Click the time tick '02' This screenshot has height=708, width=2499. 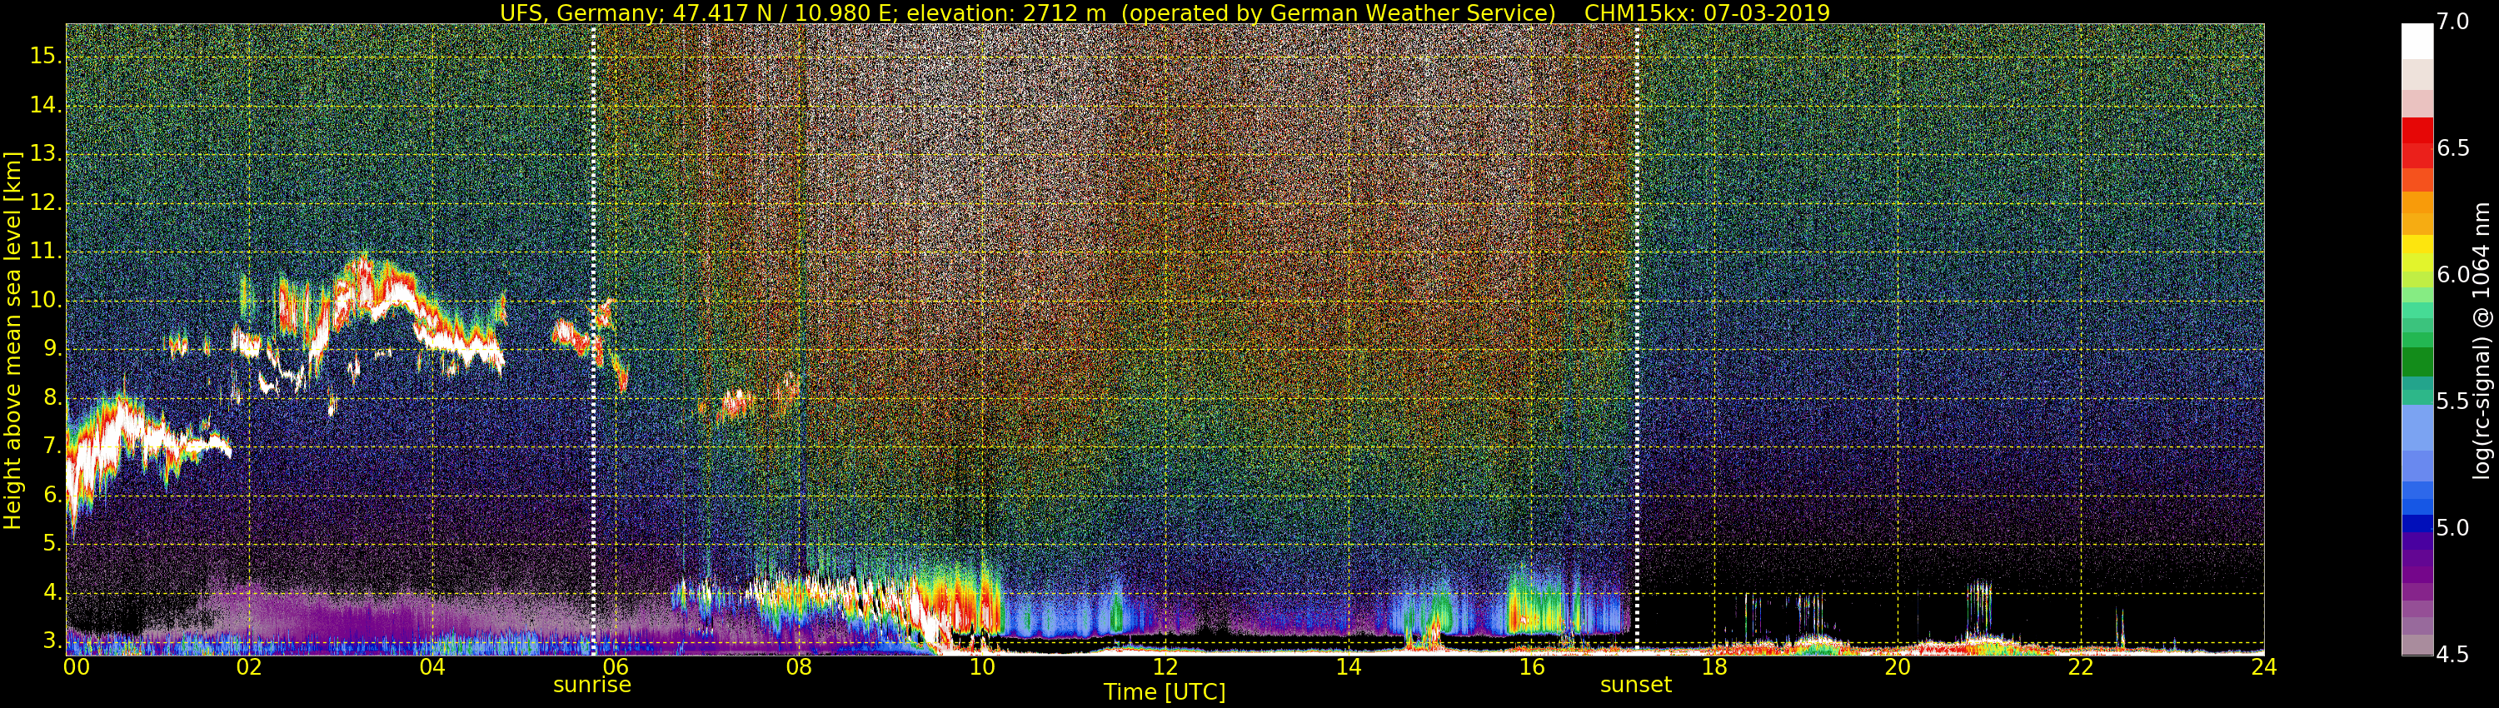coord(249,666)
